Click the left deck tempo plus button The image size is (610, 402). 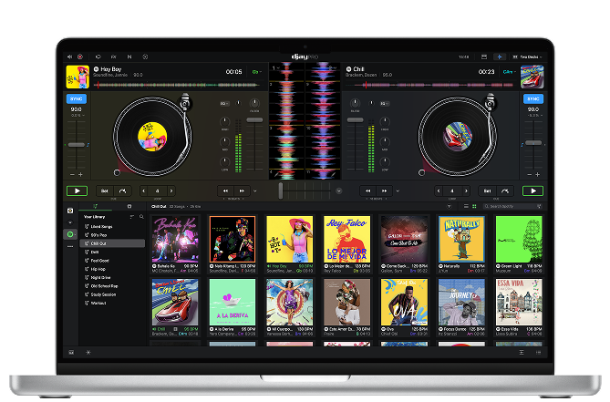click(81, 174)
